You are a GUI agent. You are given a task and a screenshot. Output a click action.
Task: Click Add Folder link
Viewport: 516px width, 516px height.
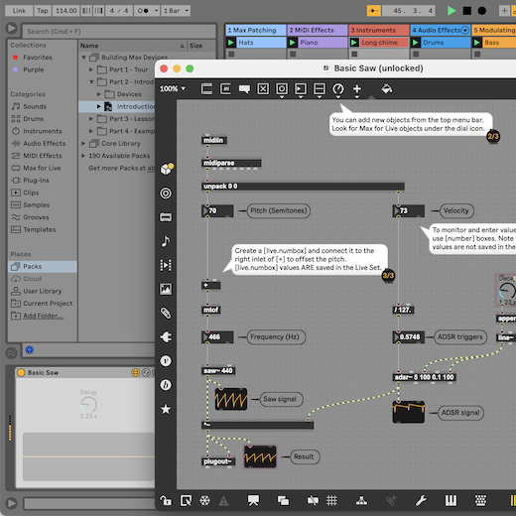[x=44, y=316]
